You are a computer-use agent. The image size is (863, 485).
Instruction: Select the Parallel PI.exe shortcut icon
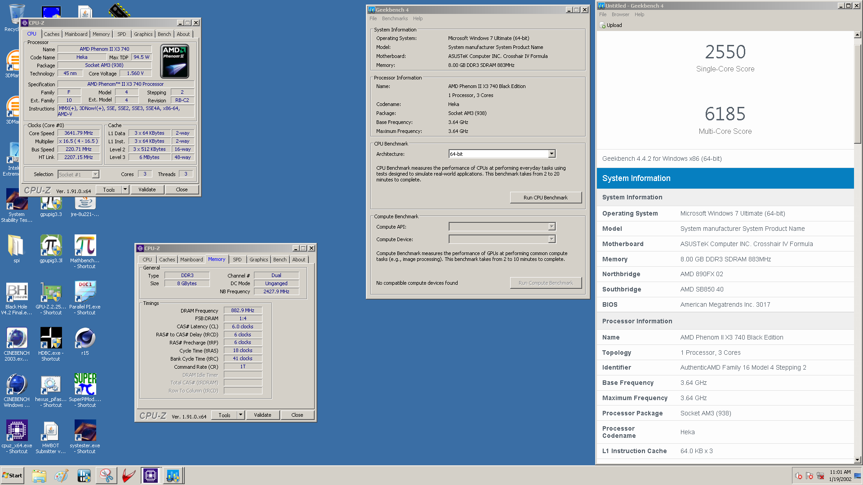click(x=85, y=298)
